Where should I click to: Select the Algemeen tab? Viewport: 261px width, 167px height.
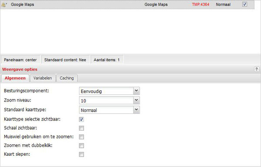[15, 78]
